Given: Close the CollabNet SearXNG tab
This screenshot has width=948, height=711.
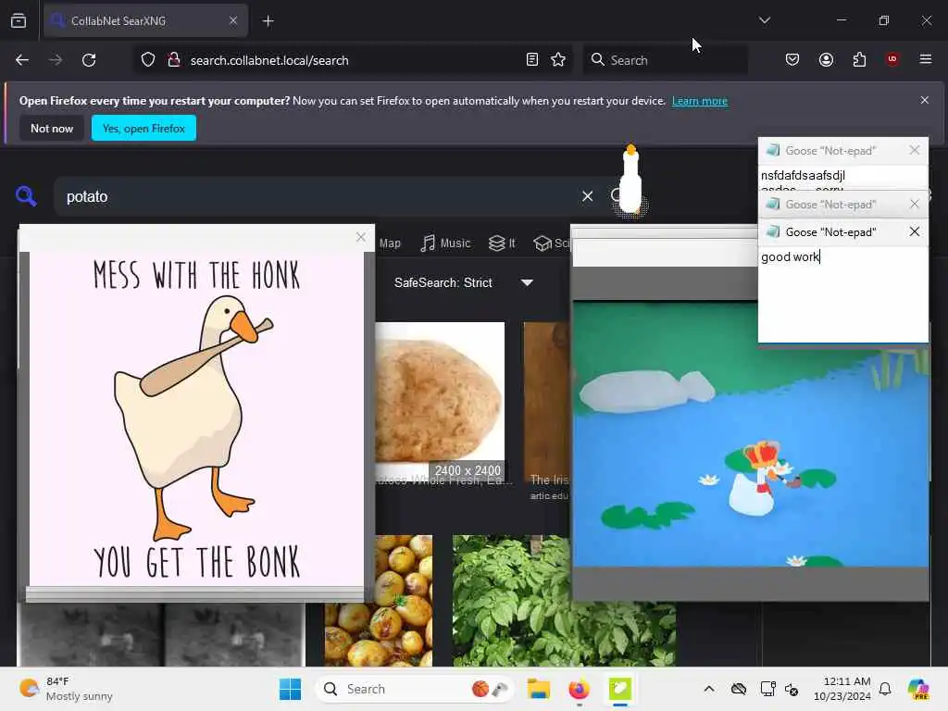Looking at the screenshot, I should [233, 20].
